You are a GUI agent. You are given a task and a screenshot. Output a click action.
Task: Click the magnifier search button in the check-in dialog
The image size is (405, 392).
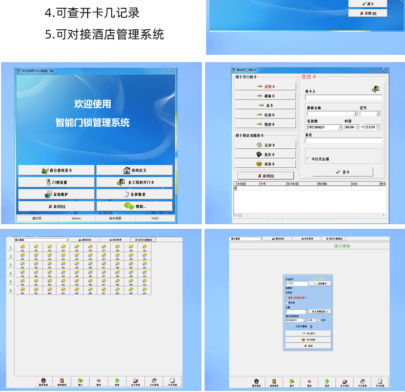pos(320,283)
